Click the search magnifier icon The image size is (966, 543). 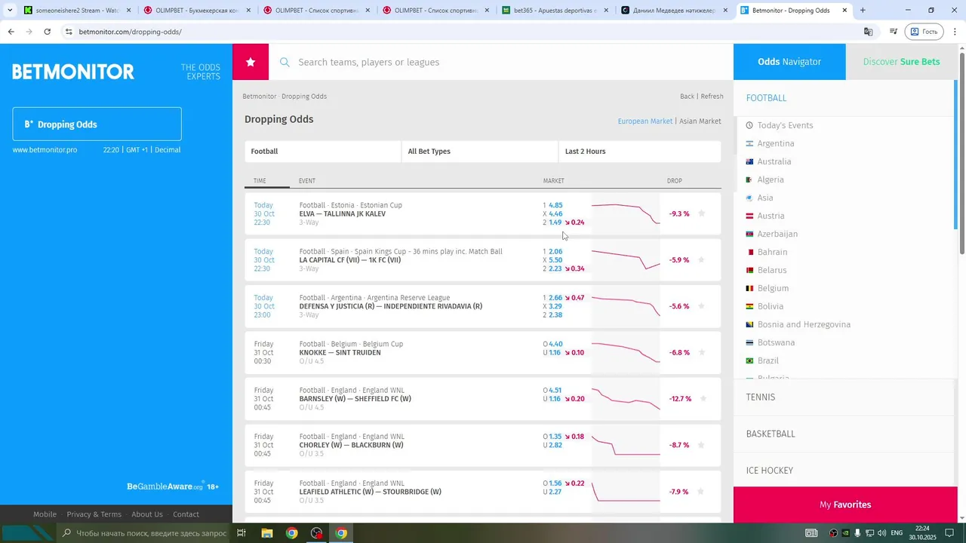pos(285,62)
